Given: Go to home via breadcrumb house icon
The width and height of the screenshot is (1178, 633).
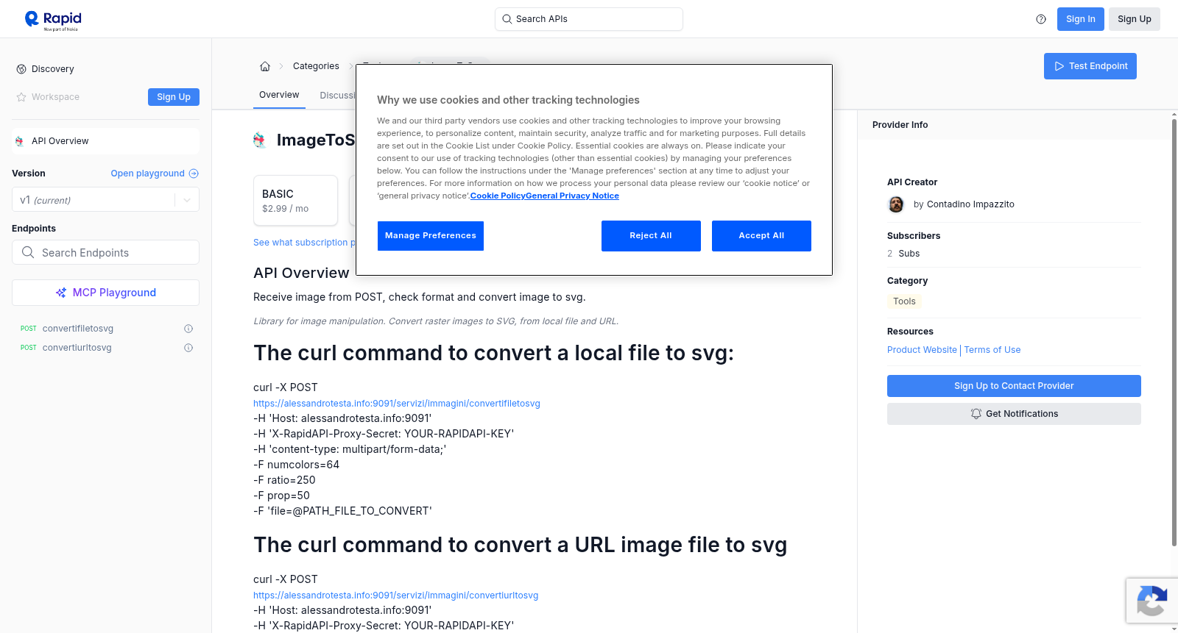Looking at the screenshot, I should [265, 66].
